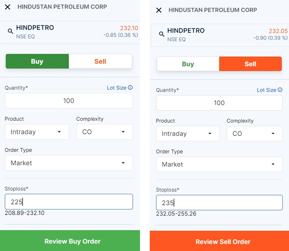The image size is (289, 251).
Task: Open Lot Size info icon in left panel
Action: coord(130,88)
